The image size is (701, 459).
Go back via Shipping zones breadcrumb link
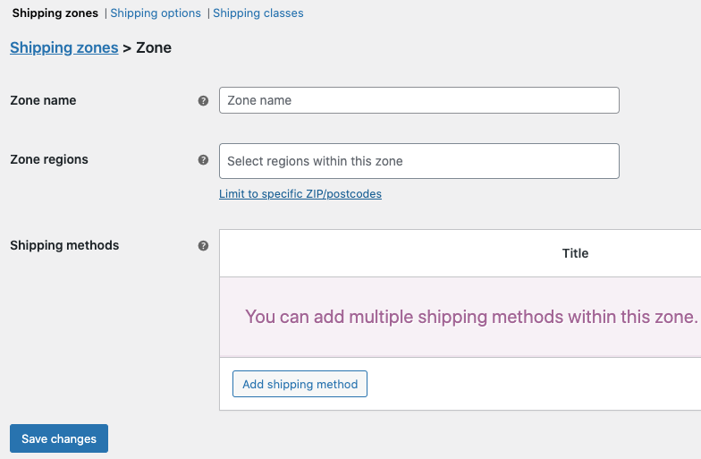point(64,47)
